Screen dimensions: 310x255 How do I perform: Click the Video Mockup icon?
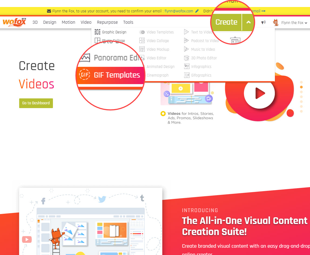point(142,49)
